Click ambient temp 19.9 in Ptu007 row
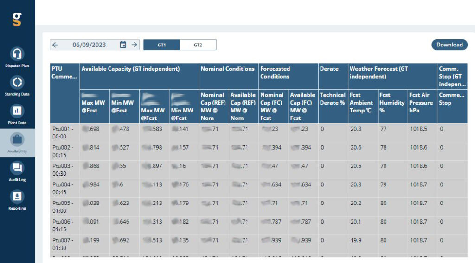The height and width of the screenshot is (263, 475). (x=356, y=240)
